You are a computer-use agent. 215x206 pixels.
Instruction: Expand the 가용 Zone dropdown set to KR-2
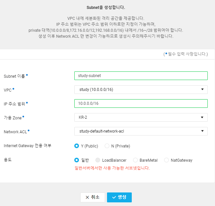pos(141,117)
